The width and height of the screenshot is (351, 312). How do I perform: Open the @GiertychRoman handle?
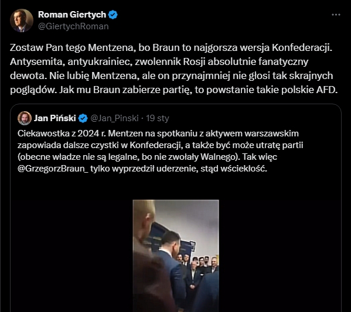73,26
